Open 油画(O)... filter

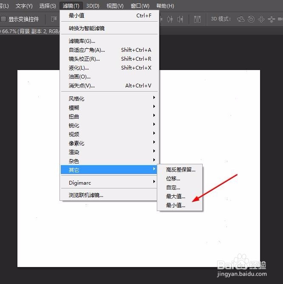110,76
